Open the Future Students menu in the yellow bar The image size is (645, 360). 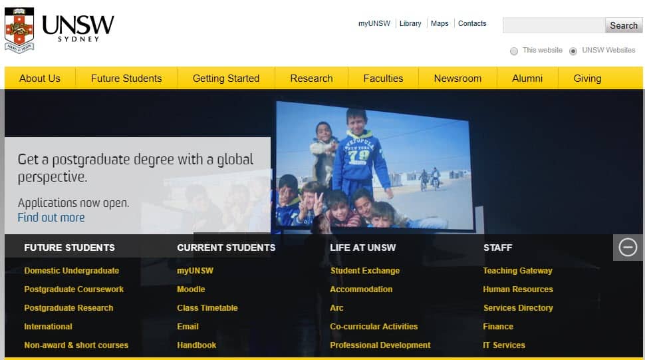point(126,78)
